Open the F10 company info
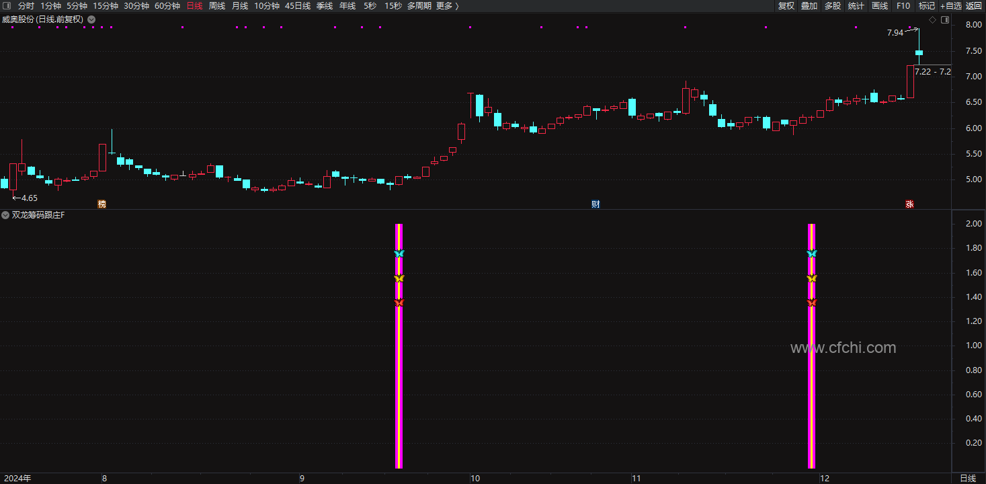Screen dimensions: 986x484 coord(903,6)
